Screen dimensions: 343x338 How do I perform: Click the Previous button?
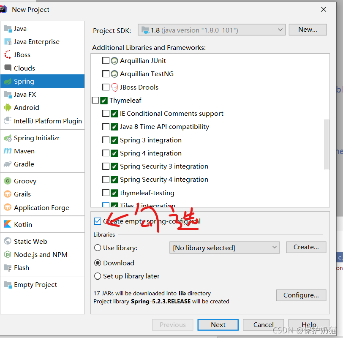(173, 325)
